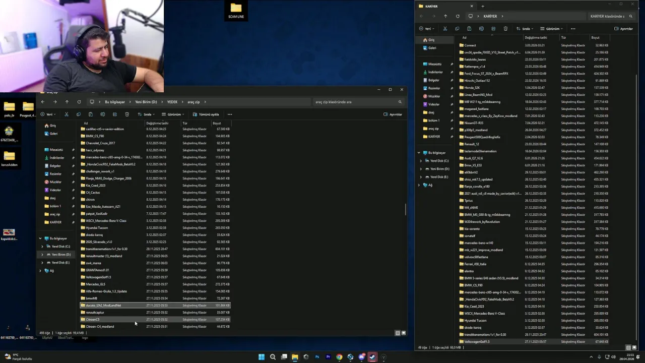Expand Yerel Disk (C:) in araç zip sidebar
645x363 pixels.
(x=42, y=247)
